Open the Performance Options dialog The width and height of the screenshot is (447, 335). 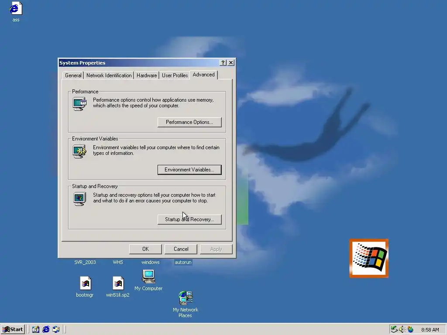tap(189, 122)
